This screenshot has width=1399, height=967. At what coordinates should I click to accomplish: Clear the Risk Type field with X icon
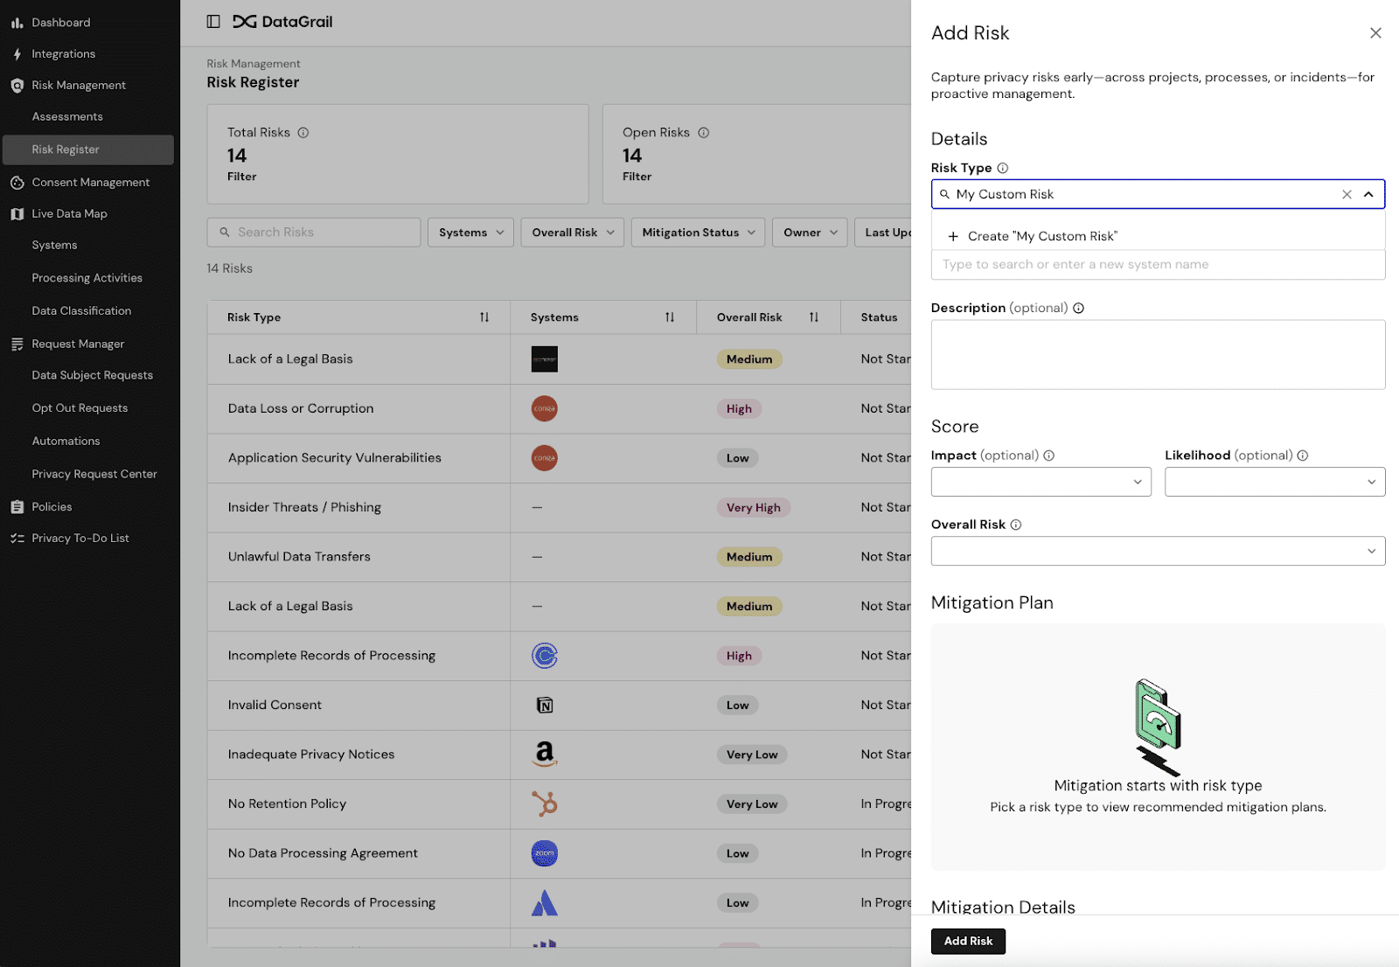pos(1347,194)
